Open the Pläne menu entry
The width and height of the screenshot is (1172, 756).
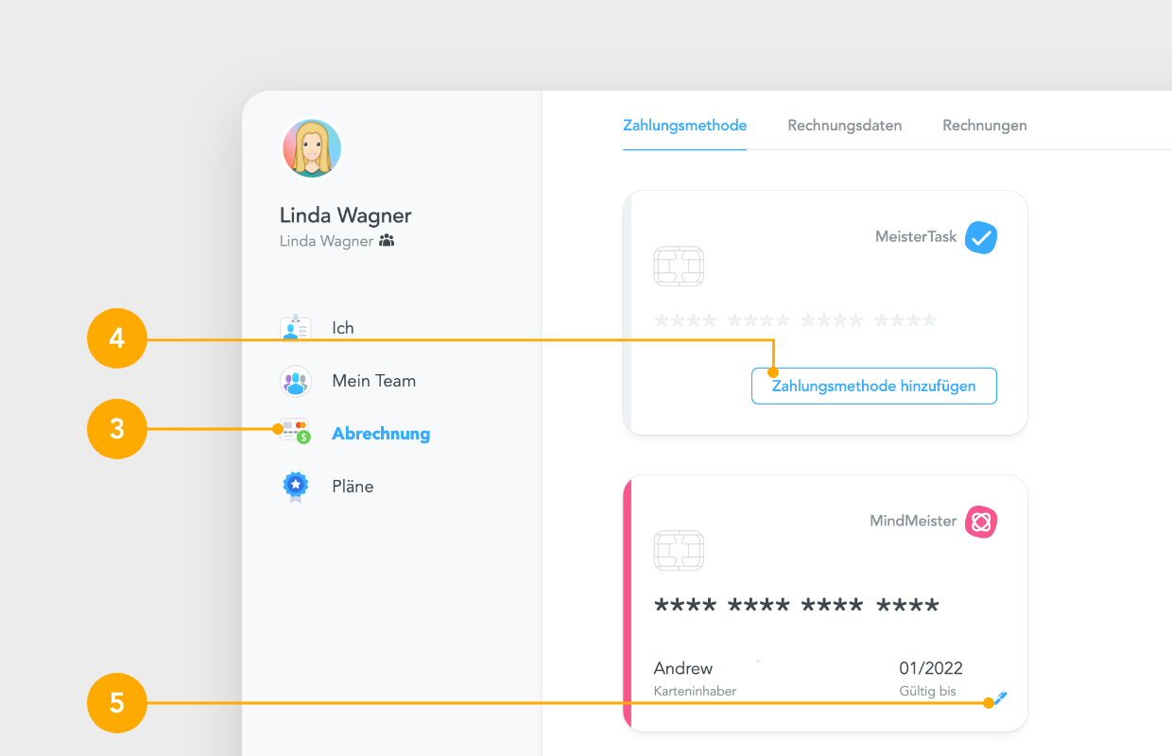tap(353, 487)
